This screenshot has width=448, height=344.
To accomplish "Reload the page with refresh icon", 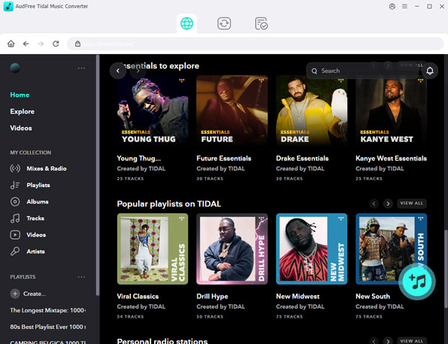I will (x=56, y=44).
